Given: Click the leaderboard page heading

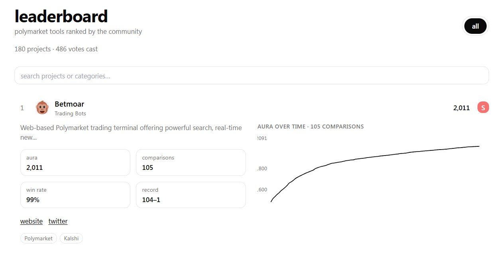Looking at the screenshot, I should (61, 16).
